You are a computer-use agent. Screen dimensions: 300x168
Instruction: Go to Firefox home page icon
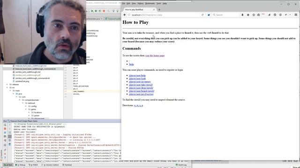[248, 15]
